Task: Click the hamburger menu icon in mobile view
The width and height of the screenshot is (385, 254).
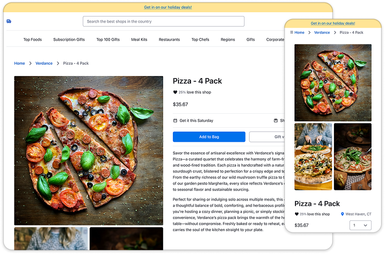Action: [291, 32]
